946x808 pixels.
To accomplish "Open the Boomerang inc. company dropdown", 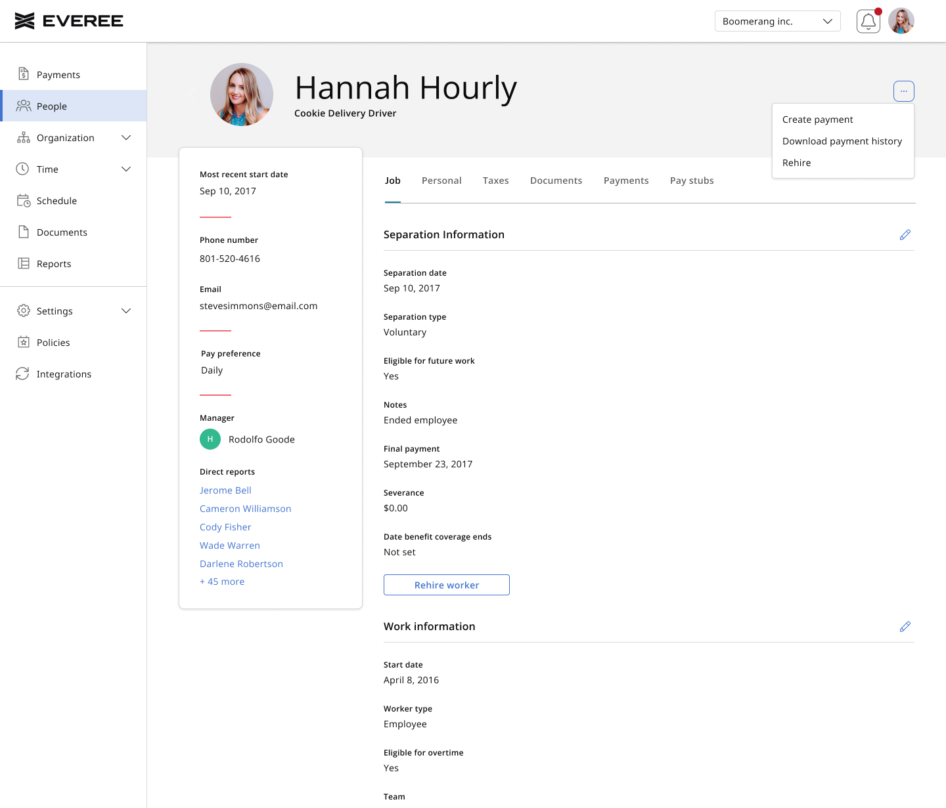I will (x=778, y=21).
